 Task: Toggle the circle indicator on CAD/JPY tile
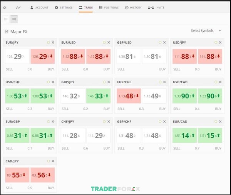point(49,161)
